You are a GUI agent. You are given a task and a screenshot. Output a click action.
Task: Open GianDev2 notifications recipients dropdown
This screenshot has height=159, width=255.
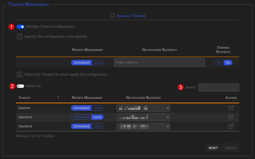[x=143, y=117]
